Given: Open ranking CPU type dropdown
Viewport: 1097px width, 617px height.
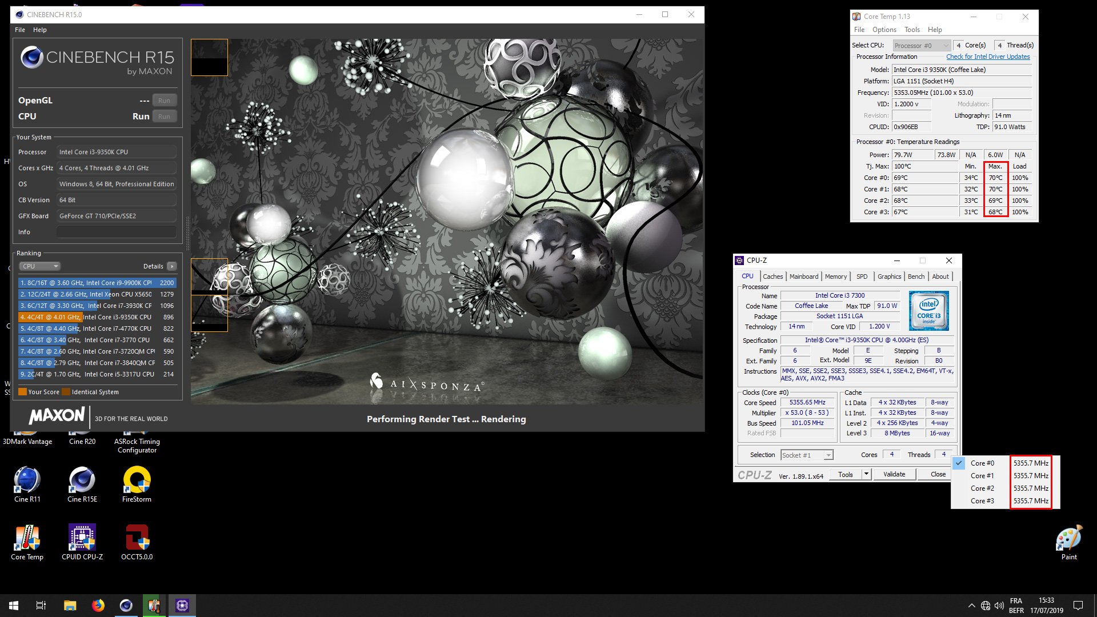Looking at the screenshot, I should coord(39,266).
